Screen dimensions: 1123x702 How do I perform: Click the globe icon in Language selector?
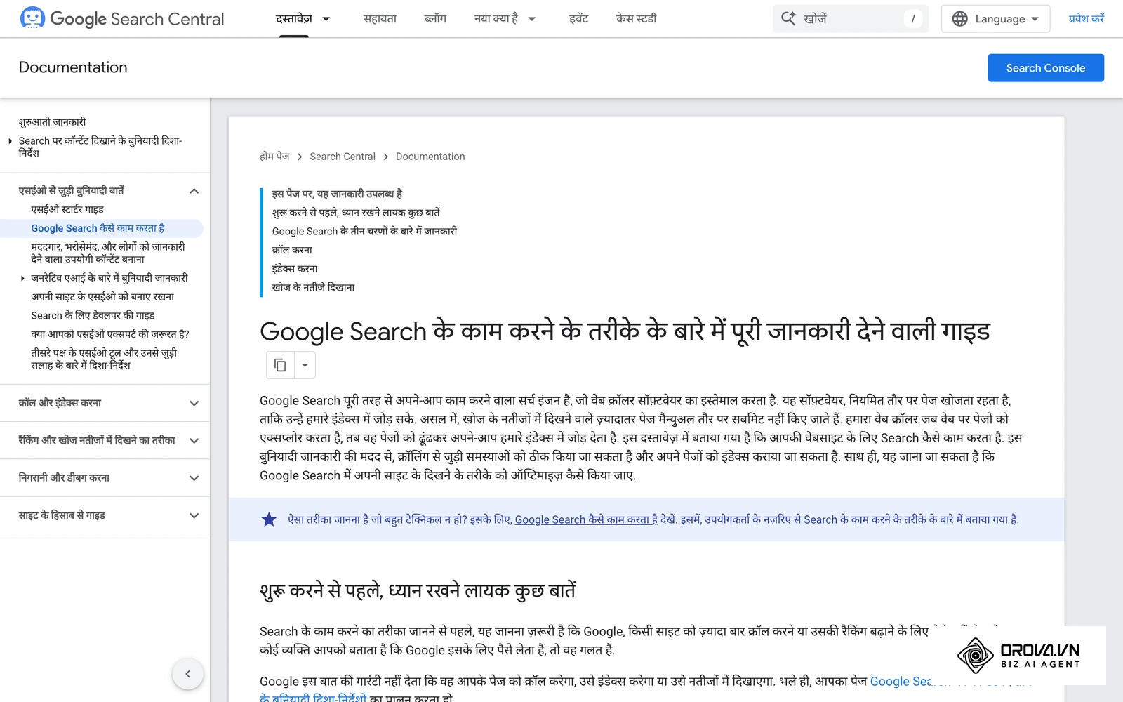959,19
